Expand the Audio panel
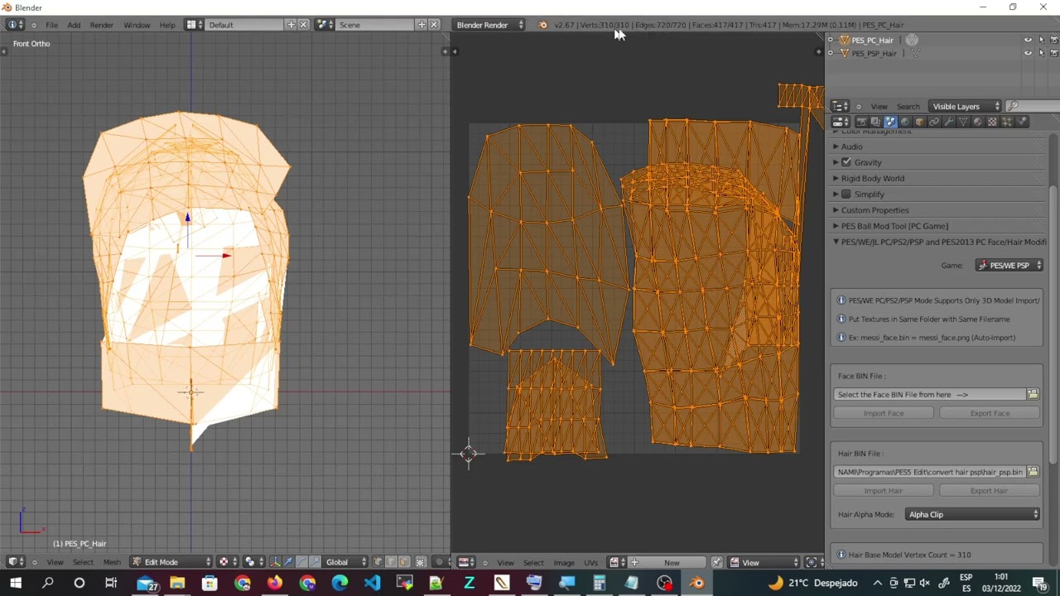The width and height of the screenshot is (1060, 596). click(x=851, y=147)
